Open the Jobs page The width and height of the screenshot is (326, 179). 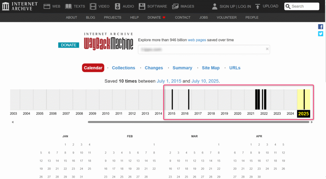coord(203,18)
